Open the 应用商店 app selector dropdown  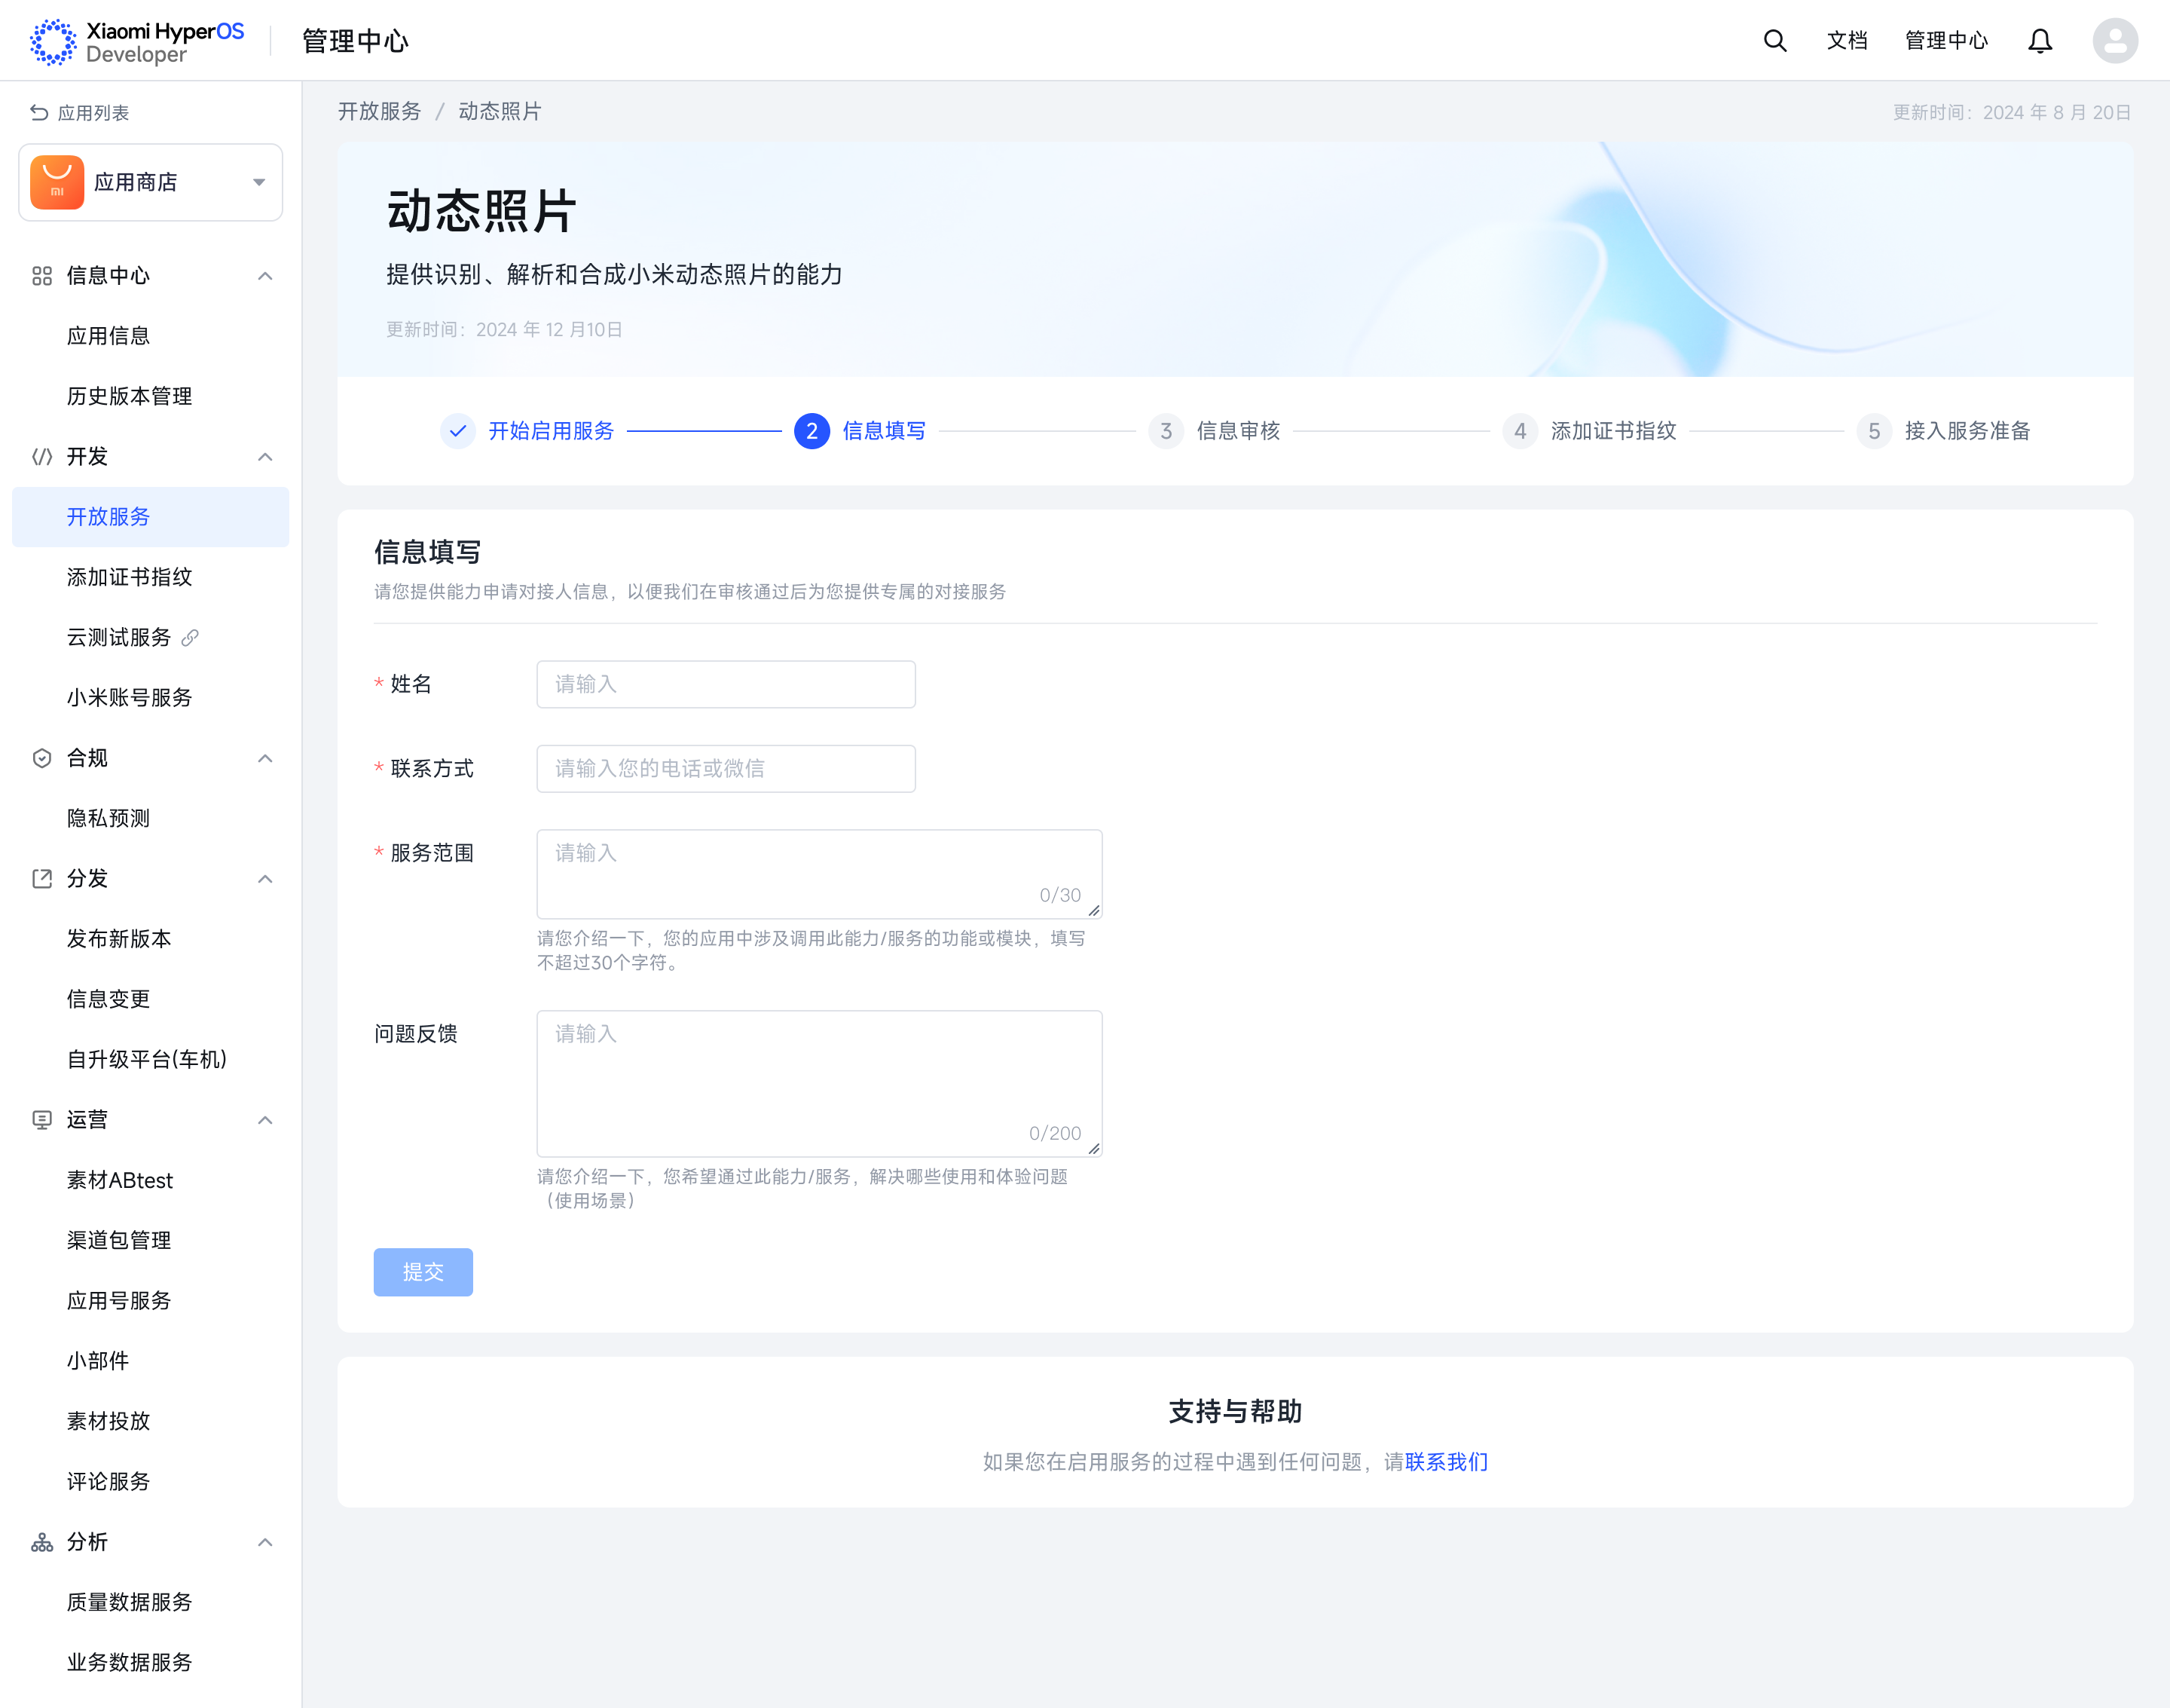pyautogui.click(x=259, y=182)
